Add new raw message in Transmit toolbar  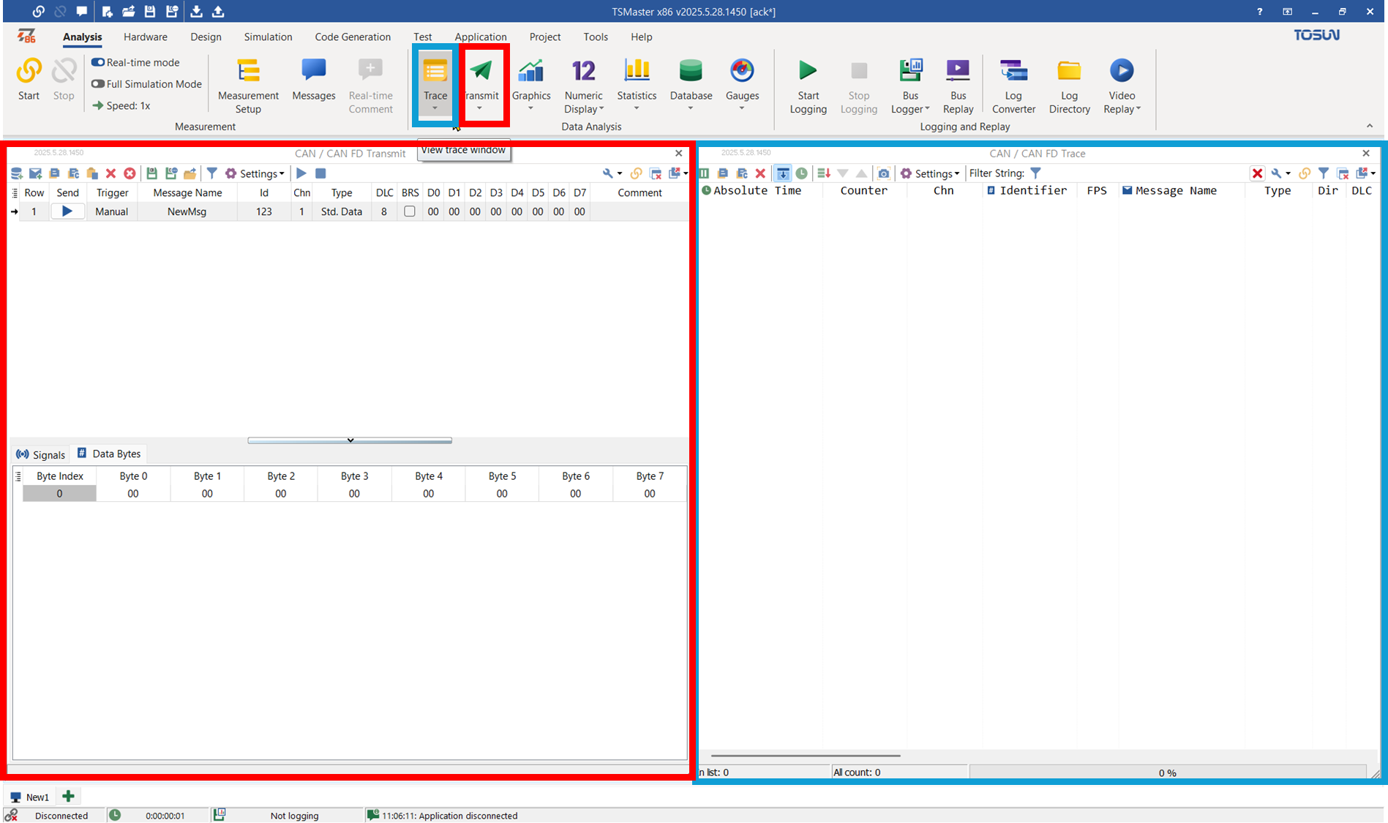click(x=35, y=173)
